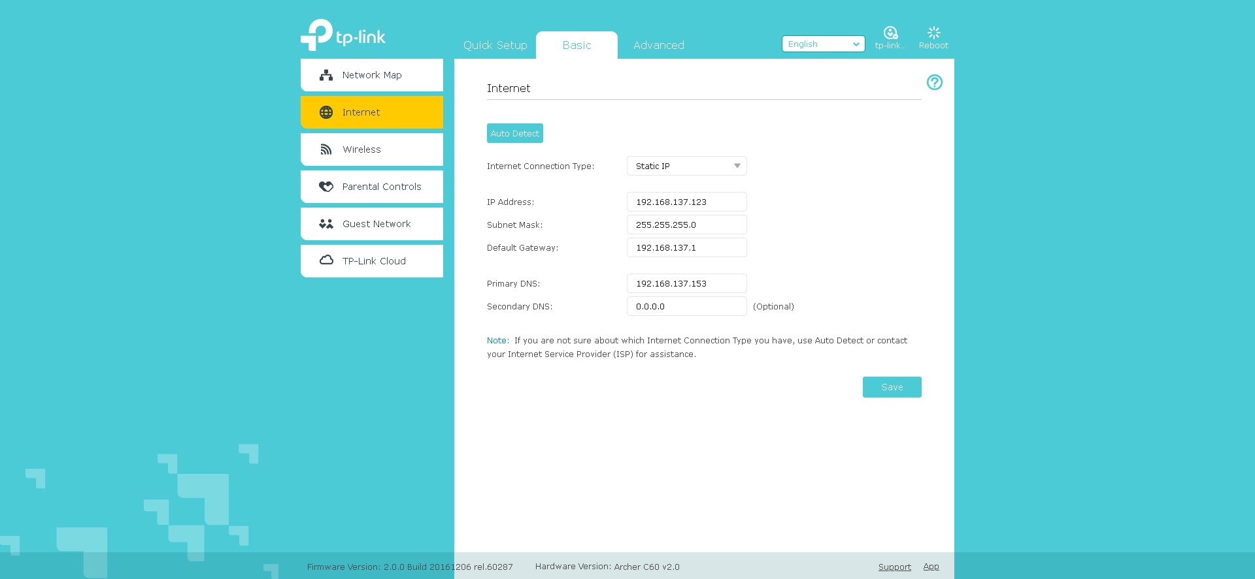Focus the IP Address field
The height and width of the screenshot is (579, 1255).
687,202
